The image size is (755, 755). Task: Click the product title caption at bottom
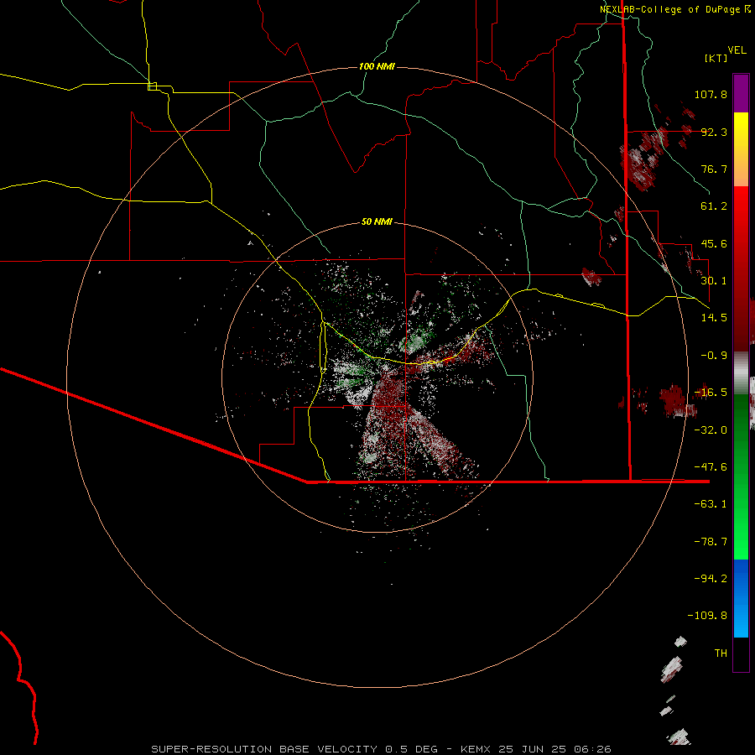coord(382,749)
